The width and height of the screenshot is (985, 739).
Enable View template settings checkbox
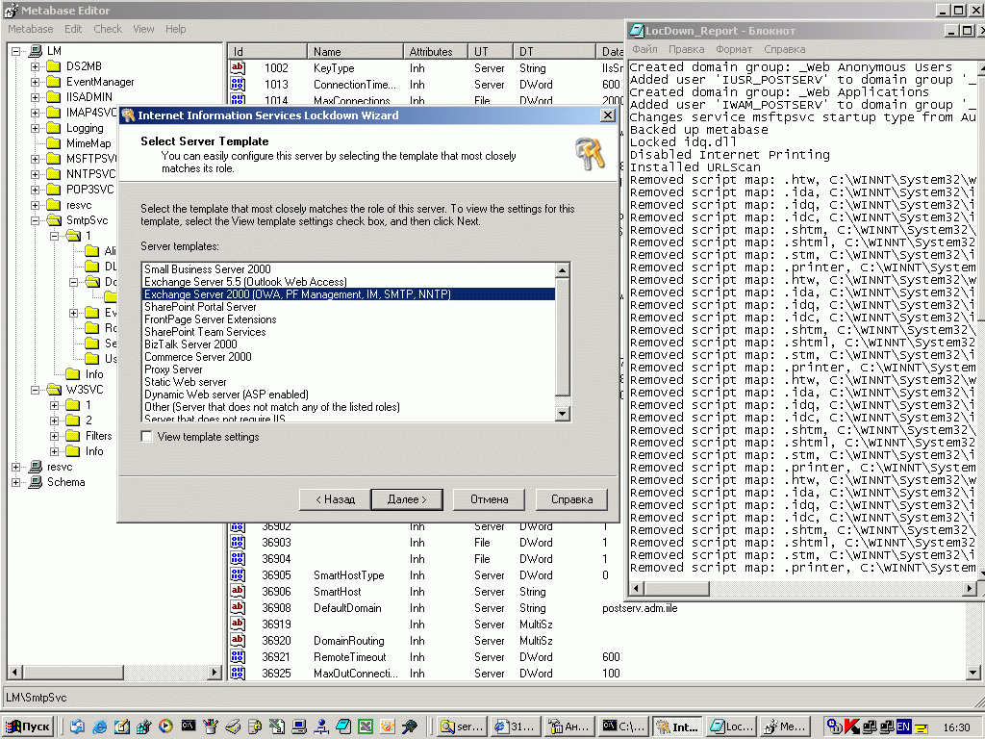(x=146, y=436)
